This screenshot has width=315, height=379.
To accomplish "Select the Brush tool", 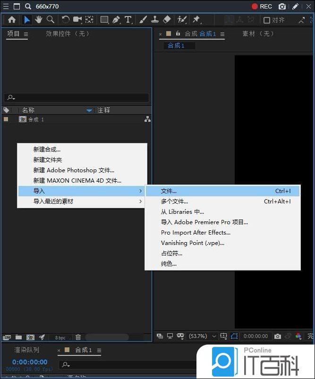I will point(143,19).
